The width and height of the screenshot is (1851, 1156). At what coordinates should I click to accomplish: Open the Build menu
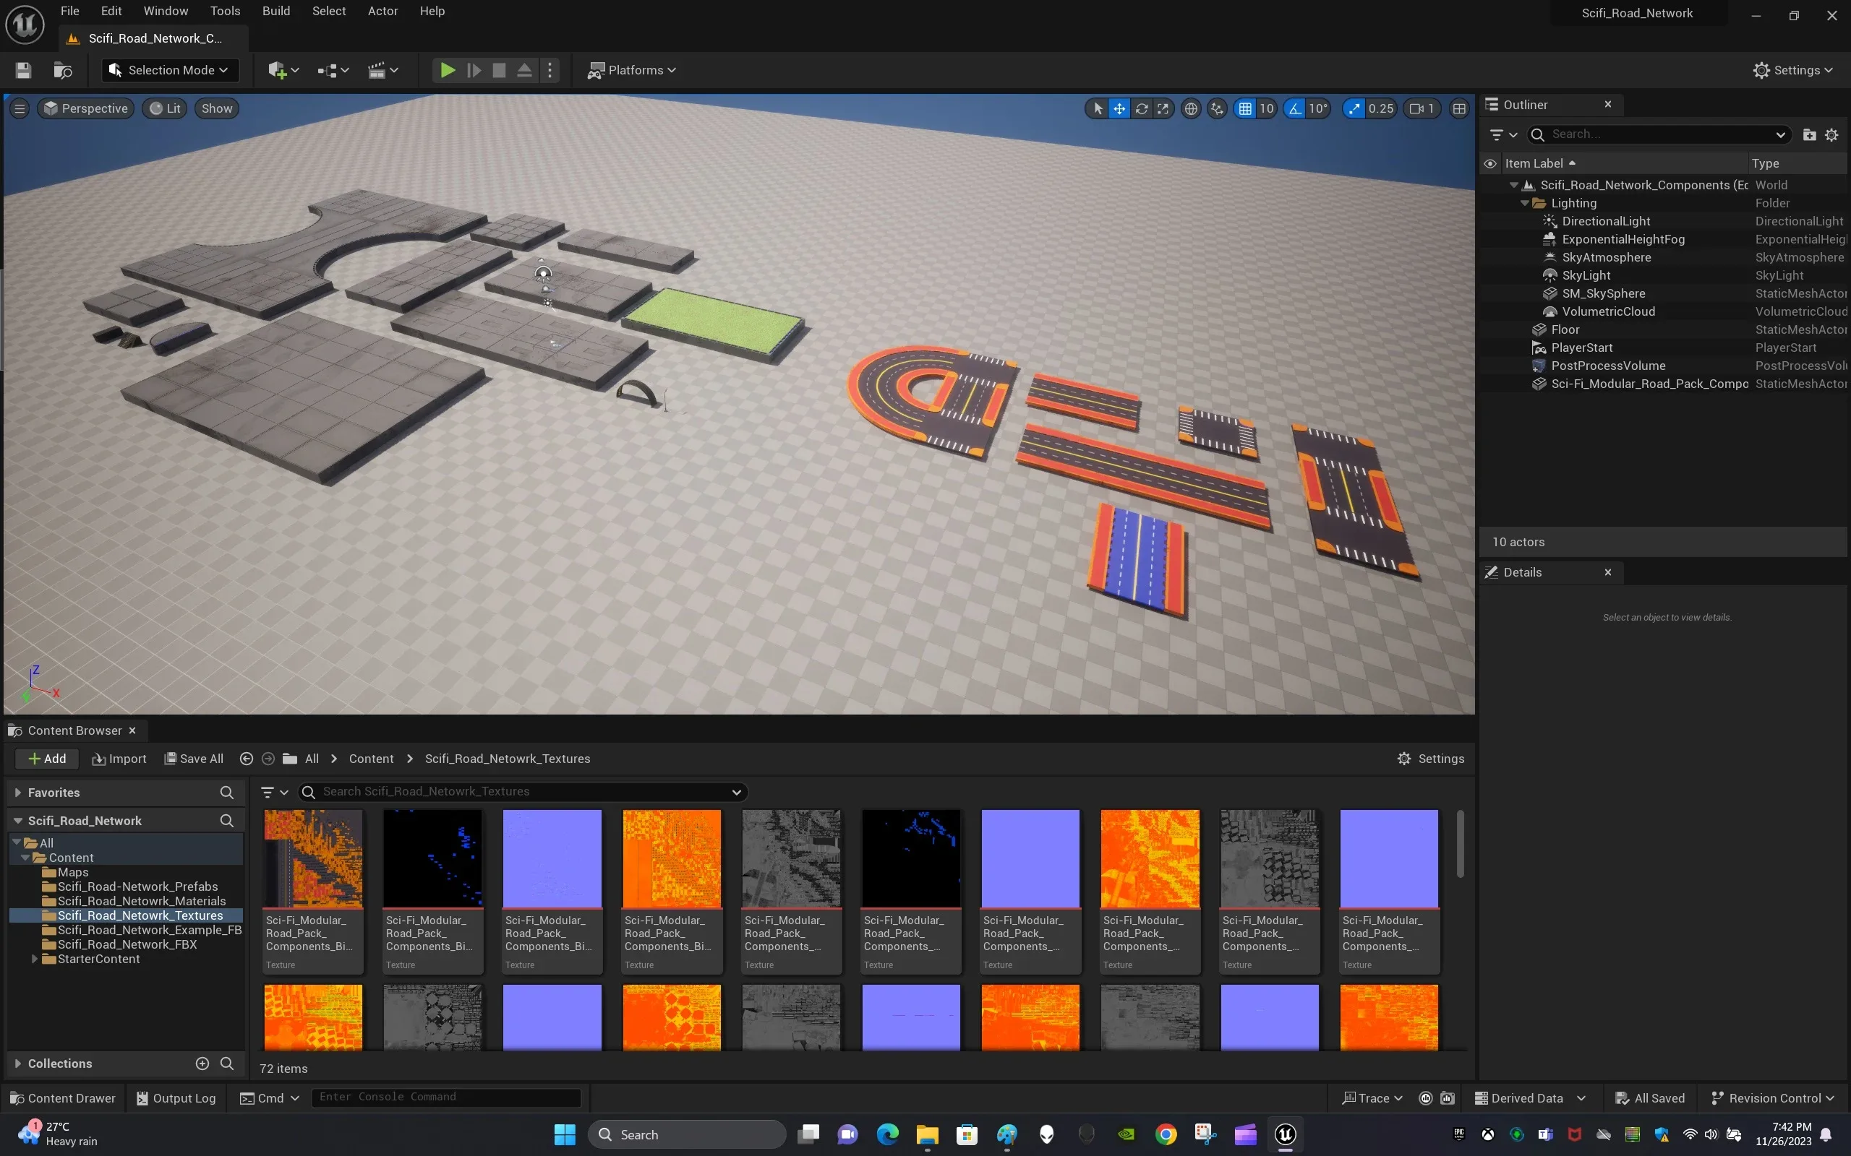pyautogui.click(x=275, y=11)
